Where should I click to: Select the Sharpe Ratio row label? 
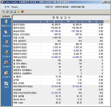[19, 99]
